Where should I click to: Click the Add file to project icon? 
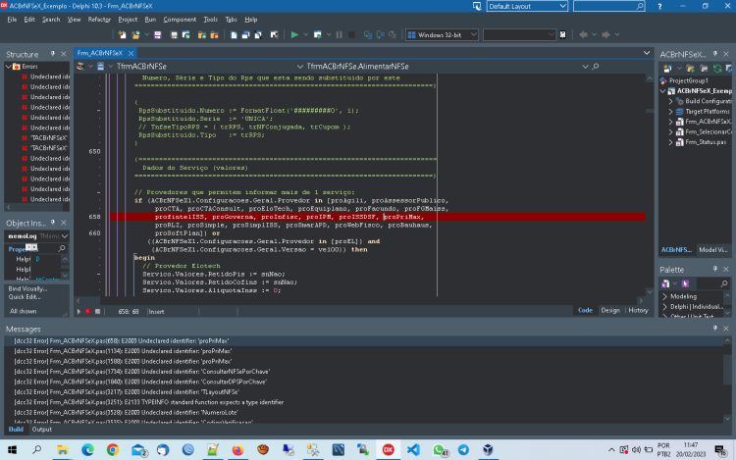point(202,34)
